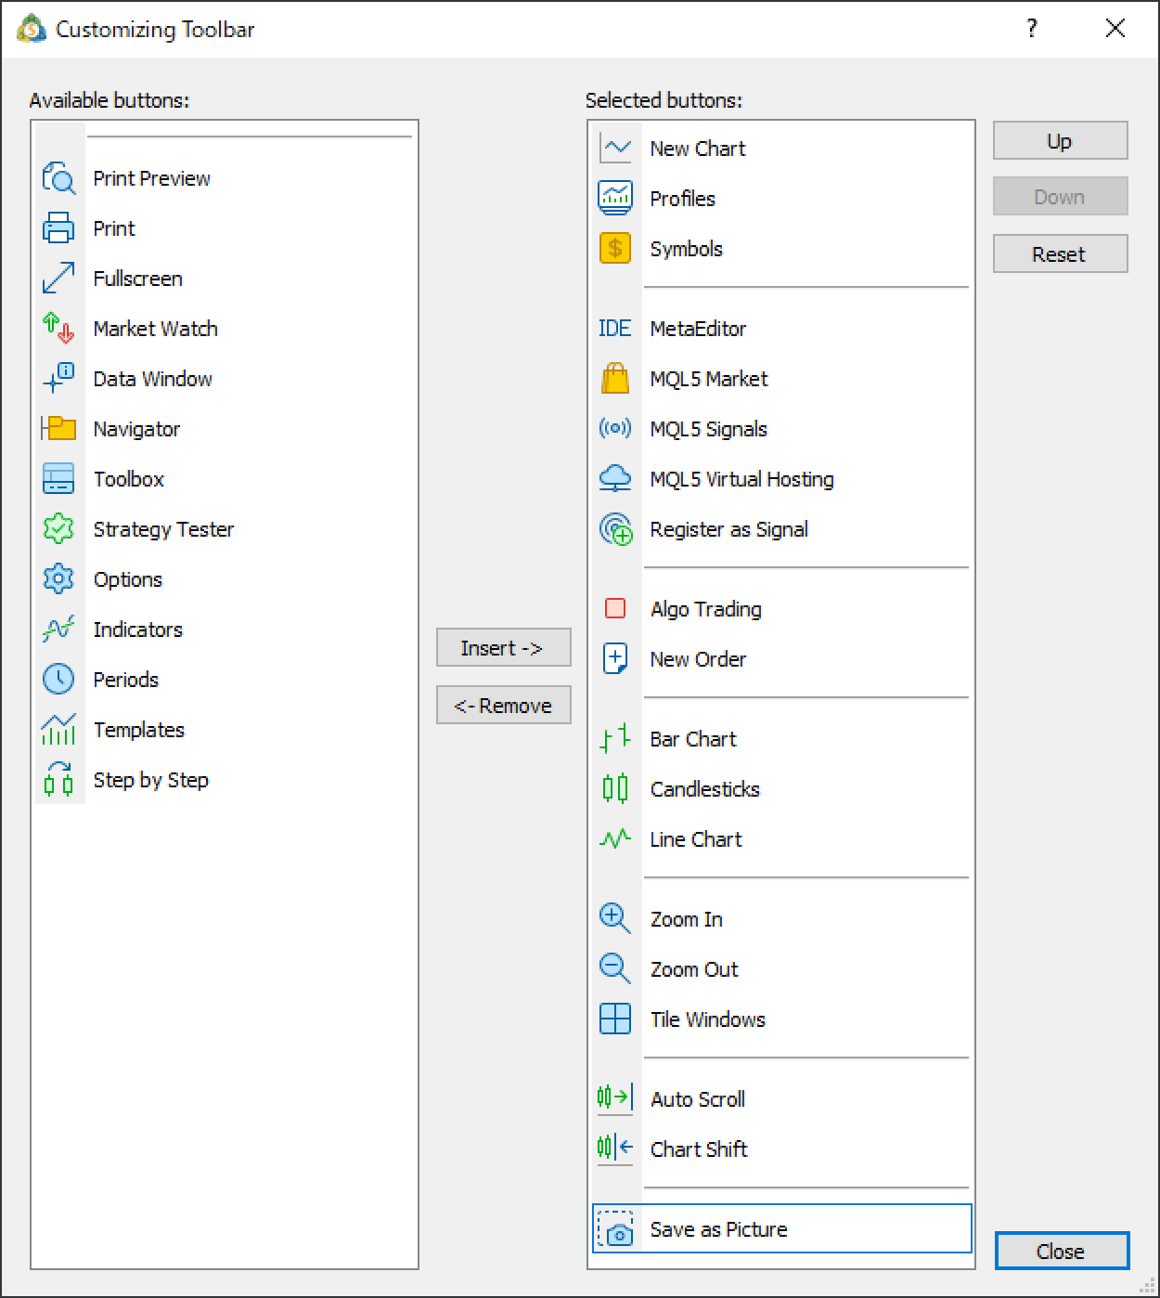Select the Register as Signal icon
Screen dimensions: 1160x1298
[x=615, y=529]
